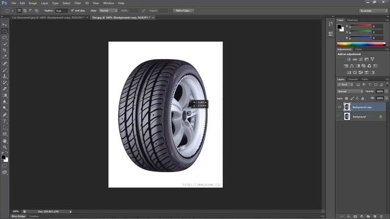This screenshot has width=390, height=219.
Task: Select the Pen tool
Action: point(4,115)
